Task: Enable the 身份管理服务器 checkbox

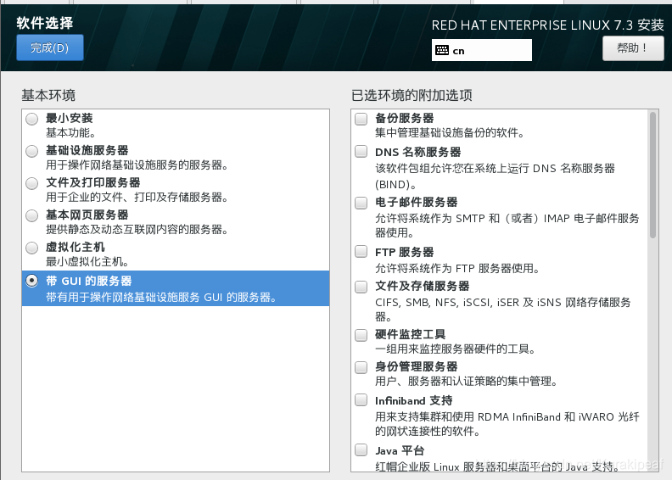Action: (x=361, y=367)
